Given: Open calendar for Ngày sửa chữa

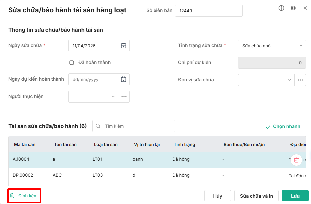Looking at the screenshot, I should click(123, 46).
